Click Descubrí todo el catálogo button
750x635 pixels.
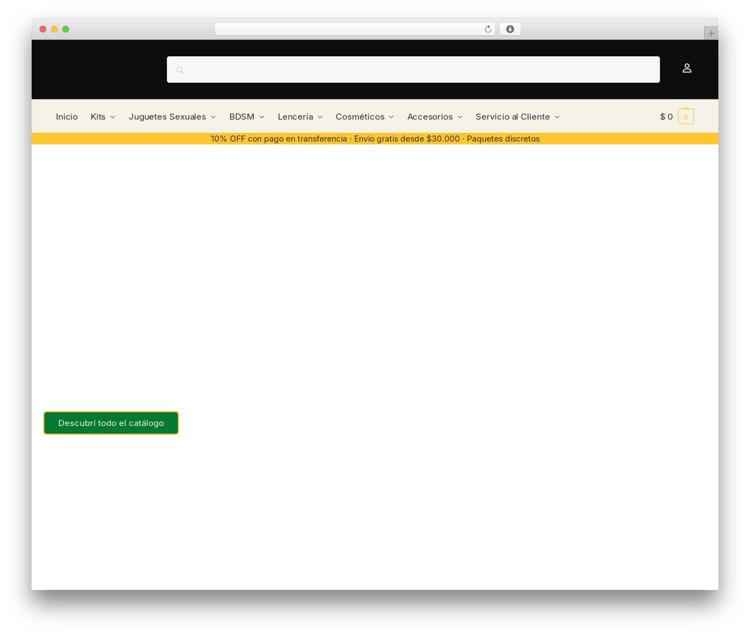[x=111, y=423]
